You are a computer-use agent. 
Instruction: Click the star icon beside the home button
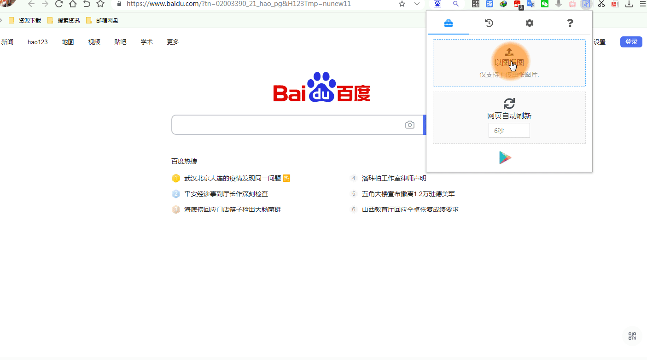click(x=100, y=4)
